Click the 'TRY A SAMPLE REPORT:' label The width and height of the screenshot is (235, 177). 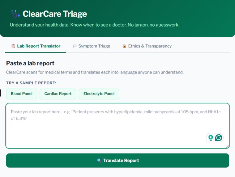pos(31,83)
